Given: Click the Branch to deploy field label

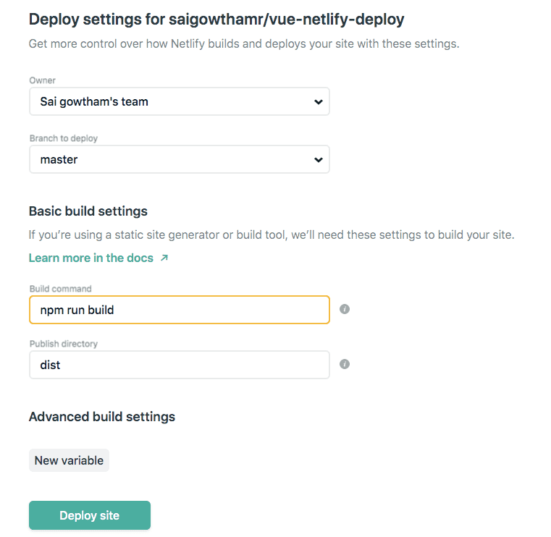Looking at the screenshot, I should click(63, 138).
